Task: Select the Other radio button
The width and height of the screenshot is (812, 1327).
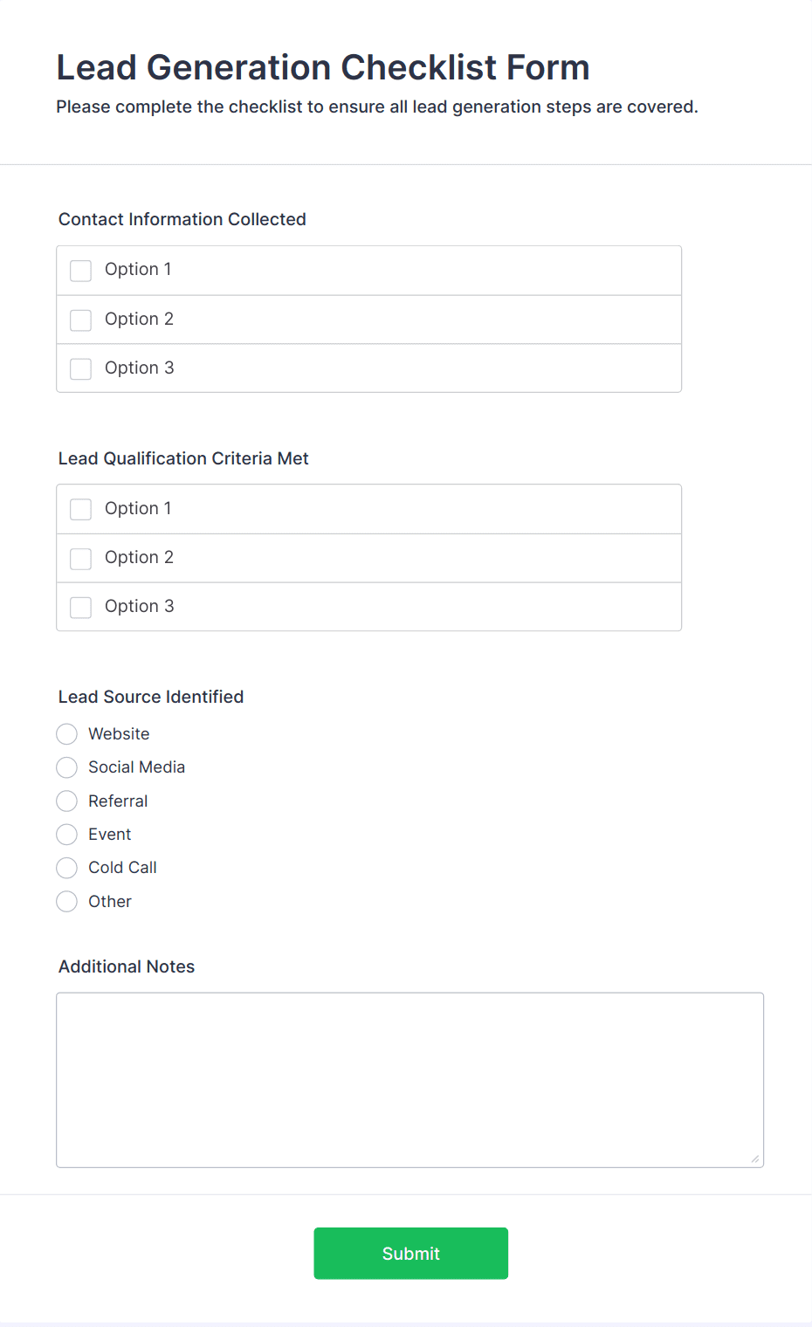Action: (67, 902)
